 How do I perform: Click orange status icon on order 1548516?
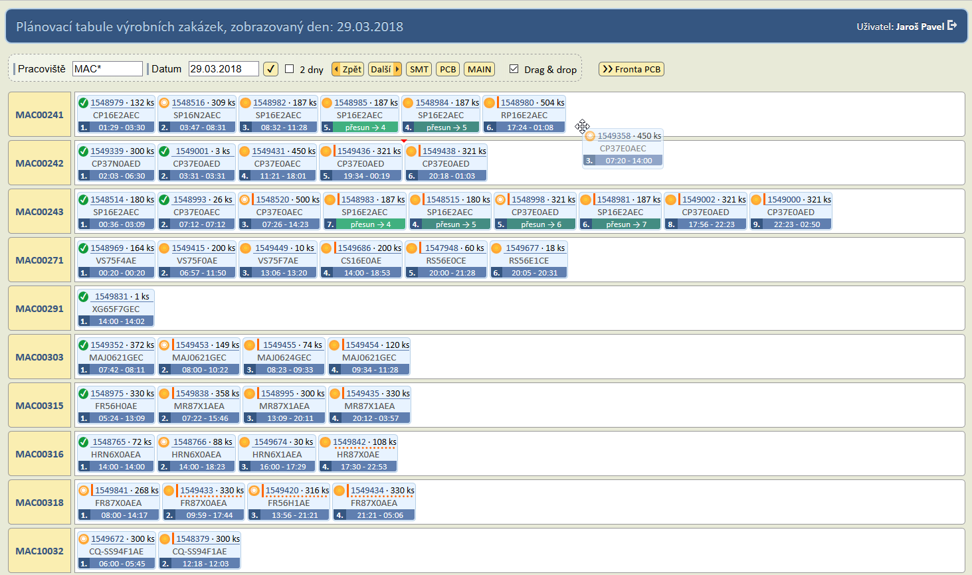(x=164, y=103)
